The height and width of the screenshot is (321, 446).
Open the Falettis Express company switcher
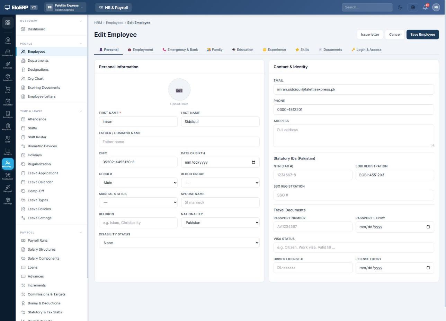65,7
